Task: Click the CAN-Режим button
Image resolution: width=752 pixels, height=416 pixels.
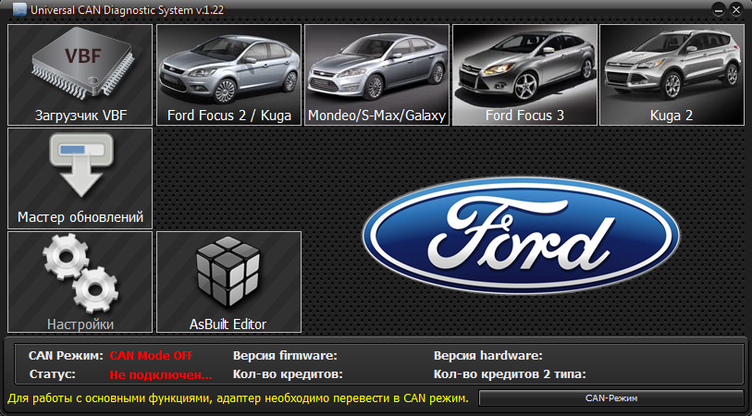Action: (611, 398)
